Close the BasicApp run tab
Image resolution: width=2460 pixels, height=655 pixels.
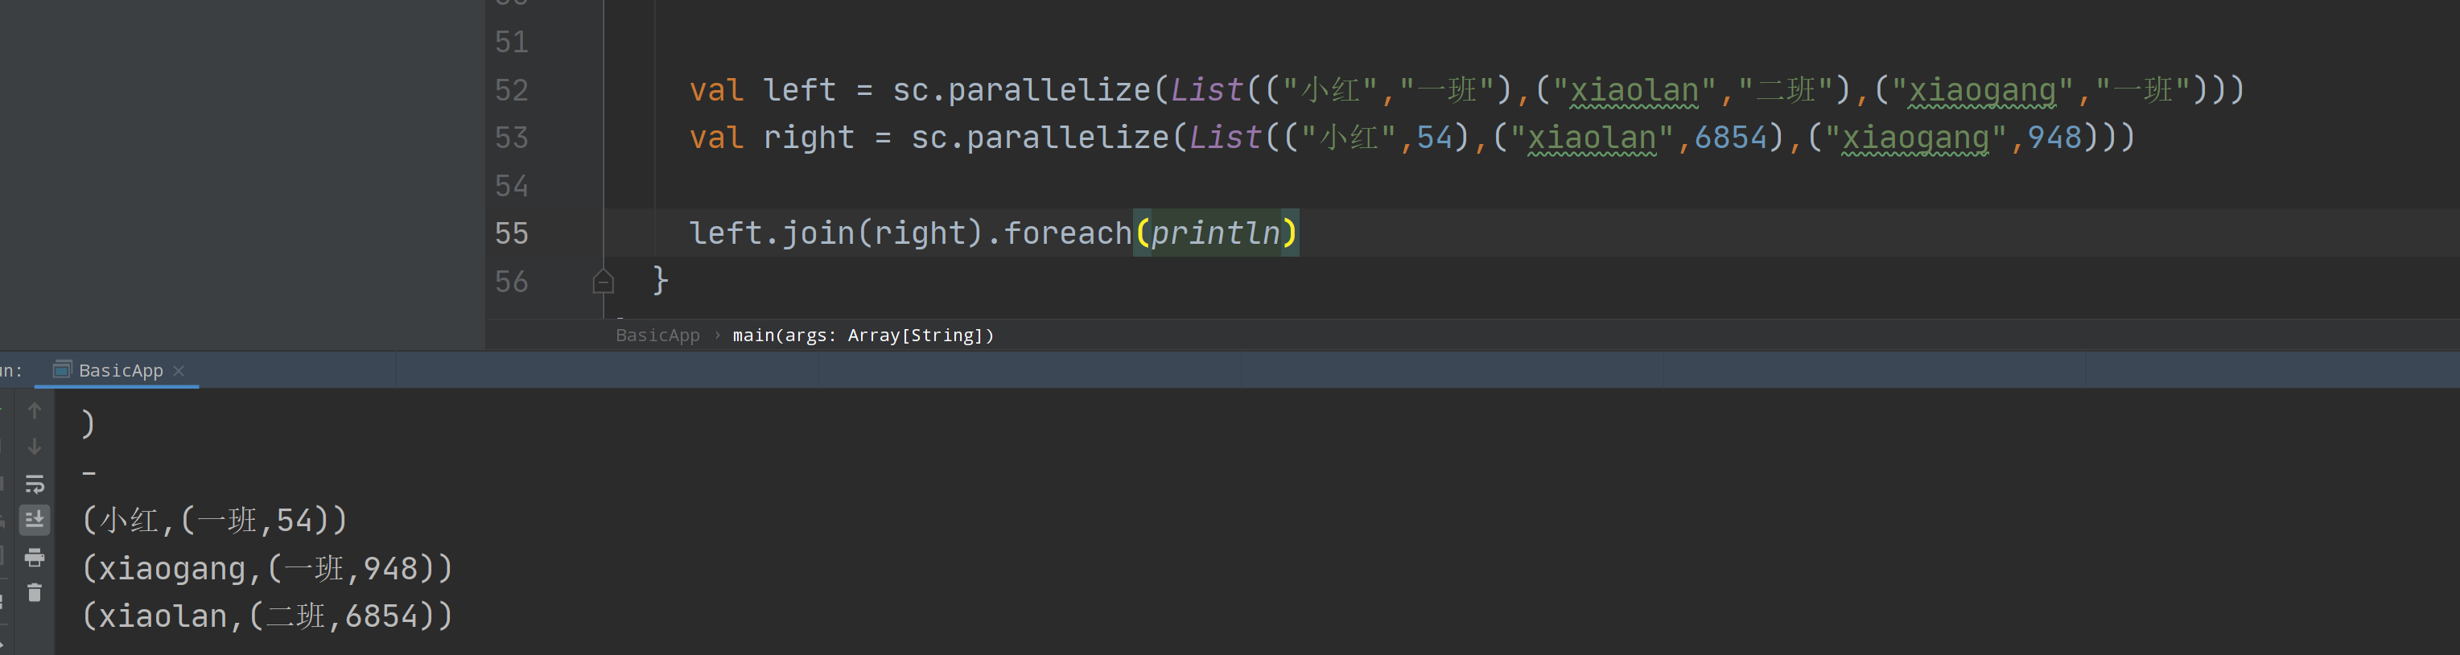pos(179,370)
